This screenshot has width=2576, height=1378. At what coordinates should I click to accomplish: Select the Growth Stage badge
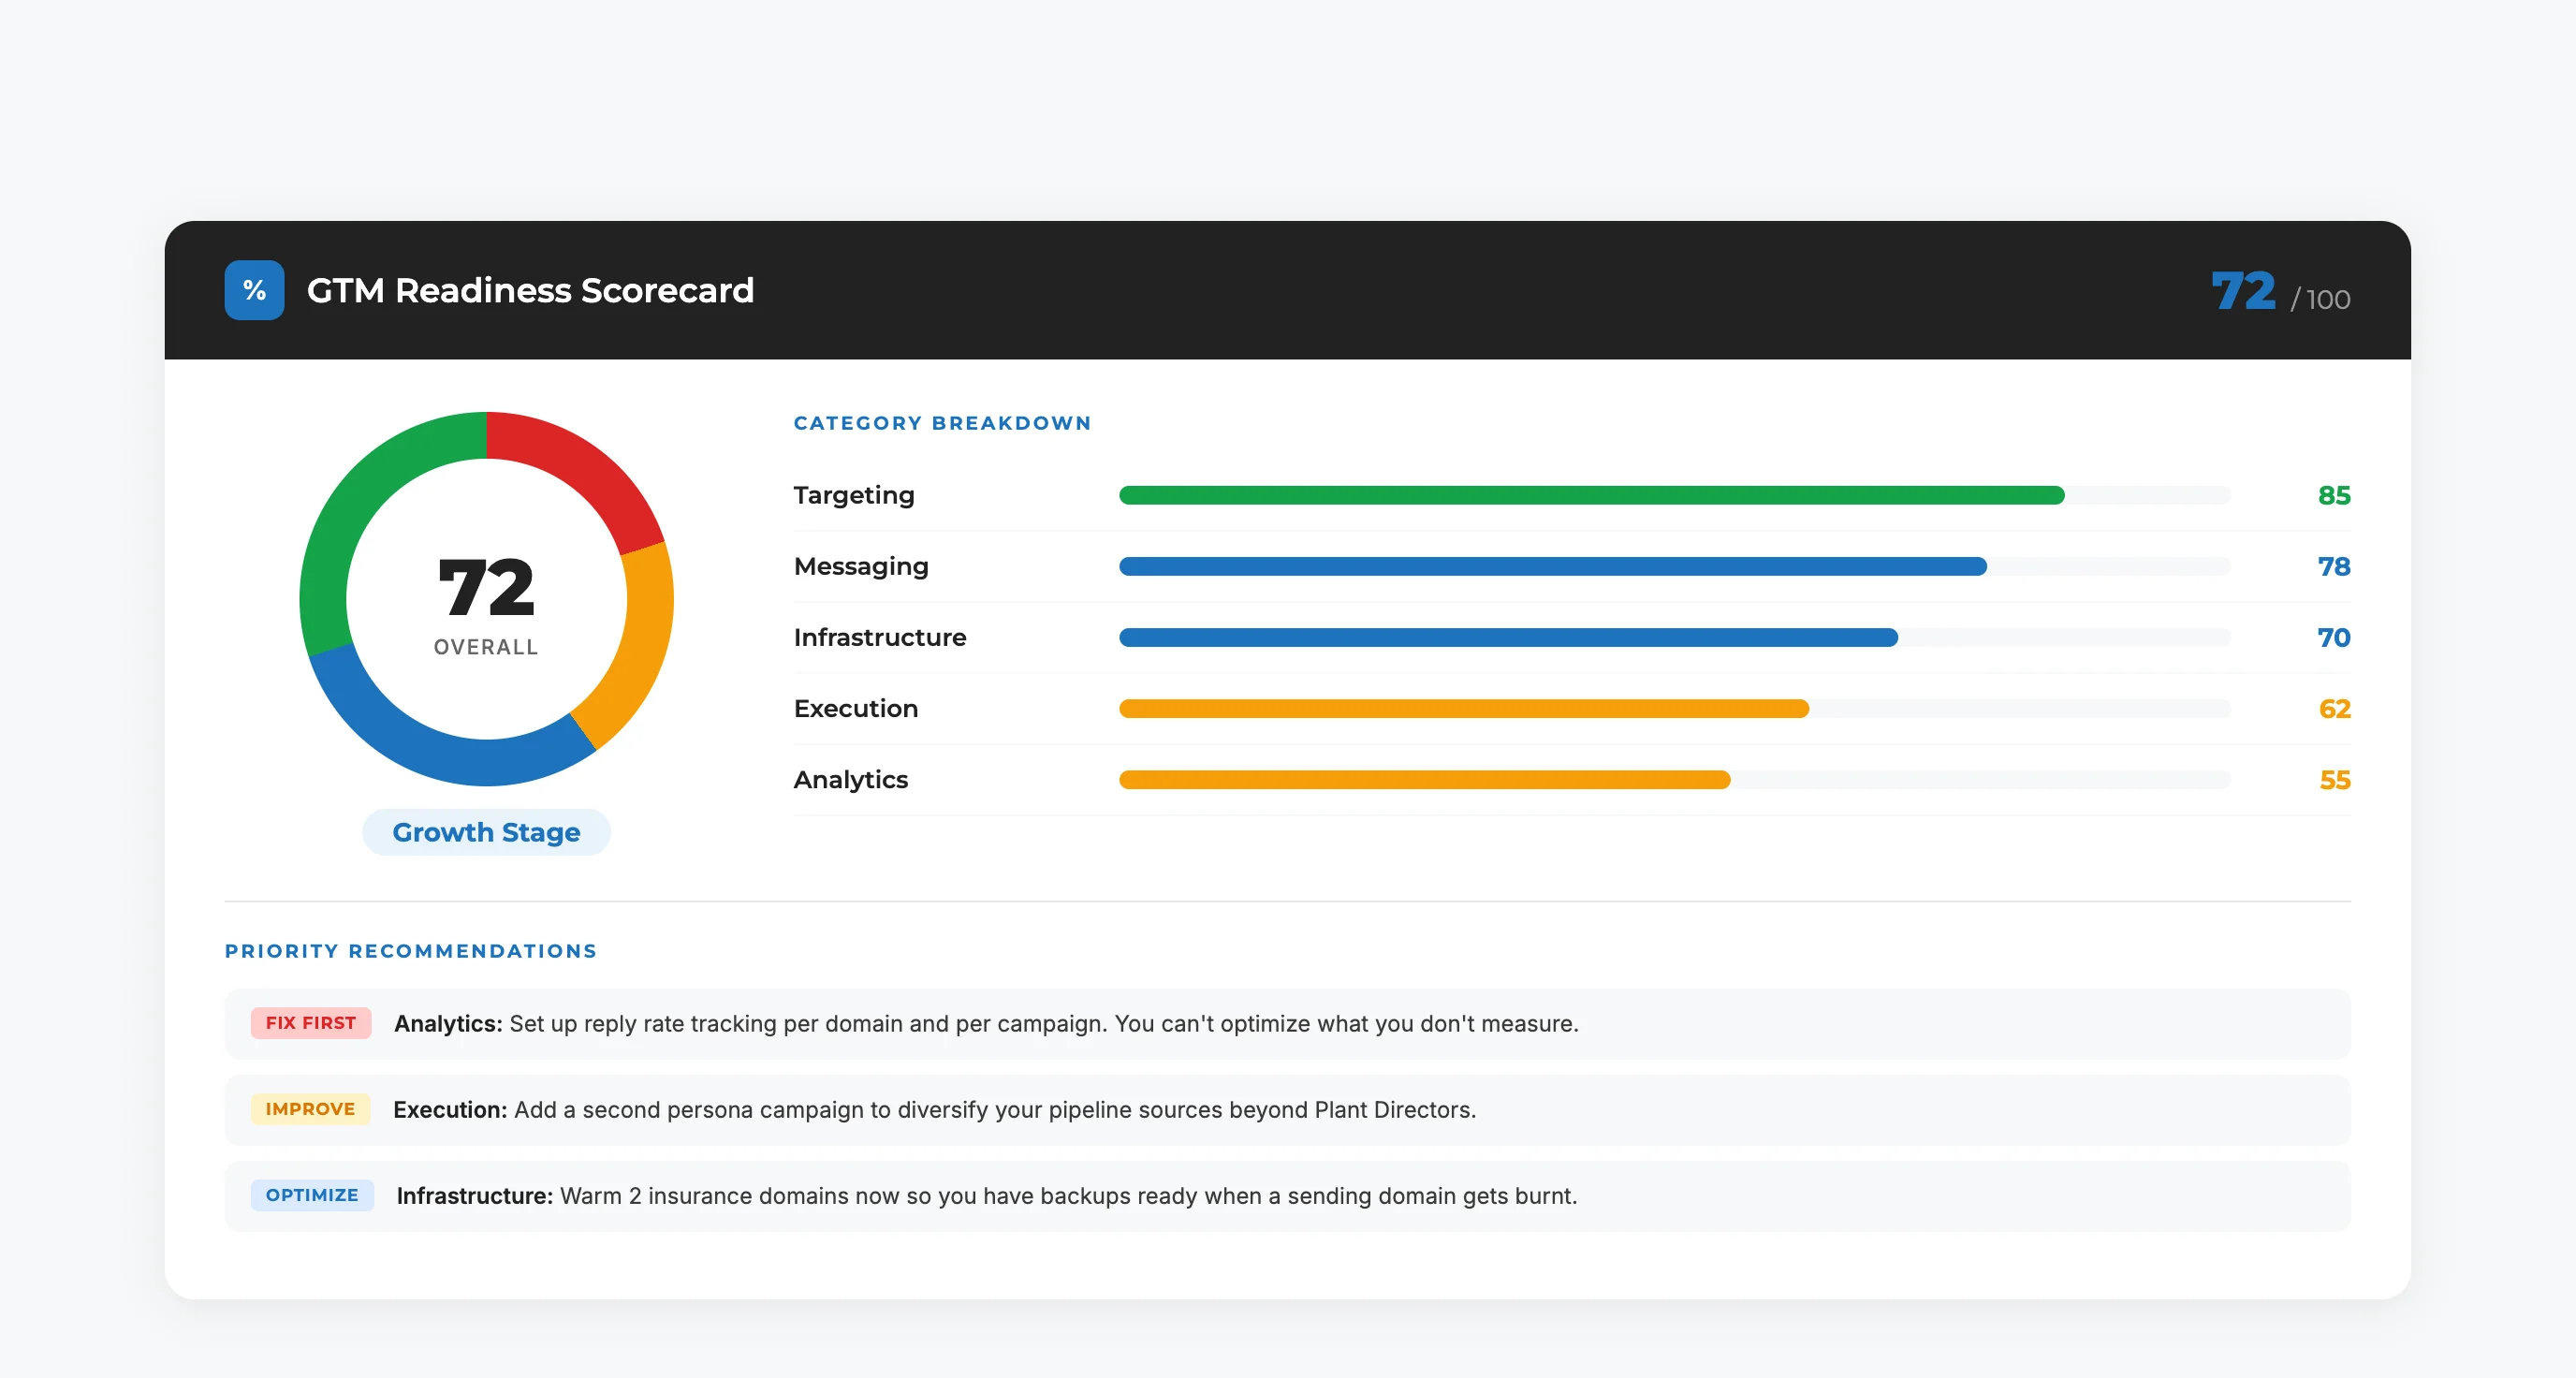tap(486, 831)
